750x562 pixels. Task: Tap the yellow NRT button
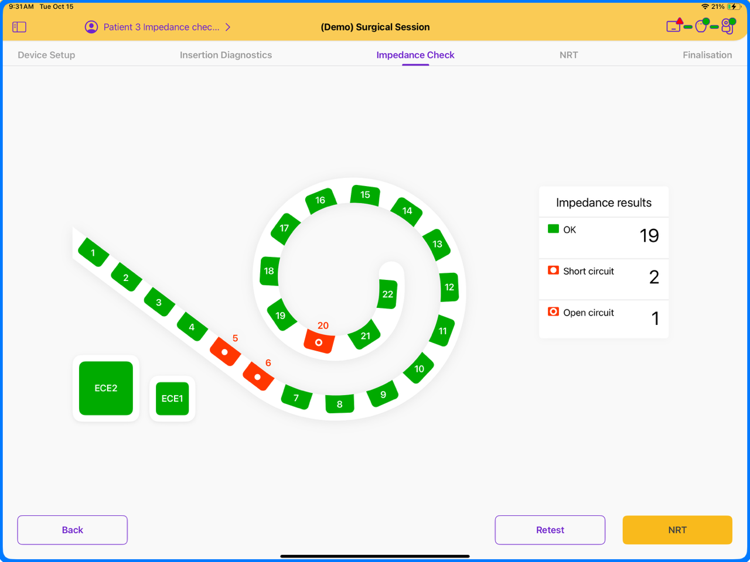pyautogui.click(x=677, y=530)
